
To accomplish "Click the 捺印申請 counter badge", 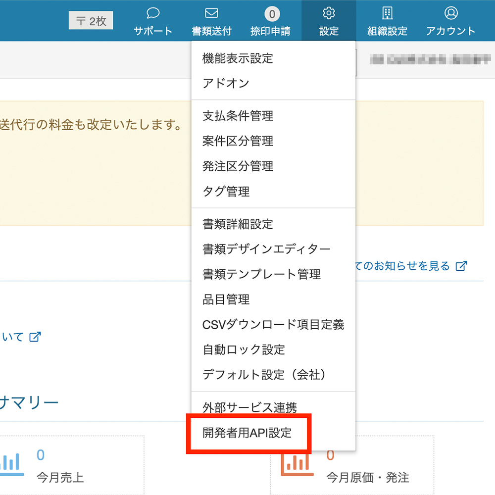I will coord(270,13).
